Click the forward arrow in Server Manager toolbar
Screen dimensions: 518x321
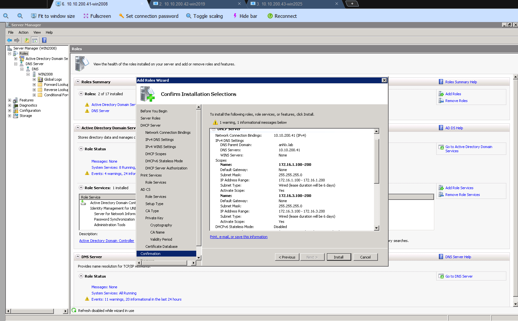17,40
